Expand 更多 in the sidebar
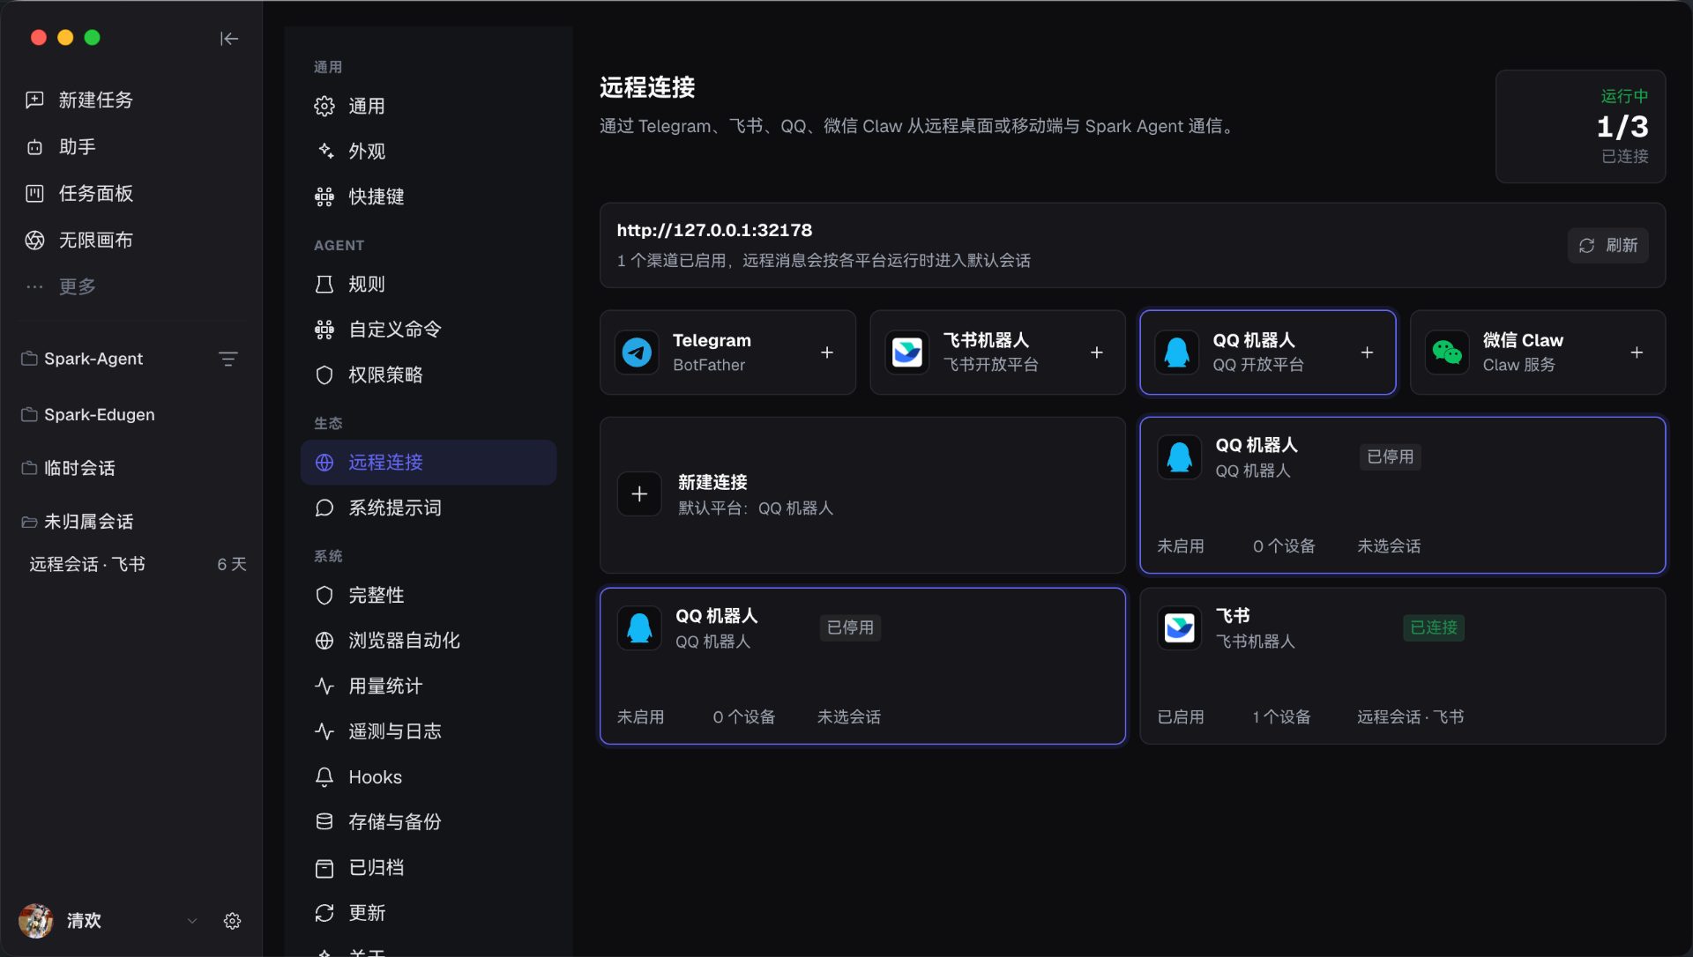Screen dimensions: 1693x957 coord(131,286)
